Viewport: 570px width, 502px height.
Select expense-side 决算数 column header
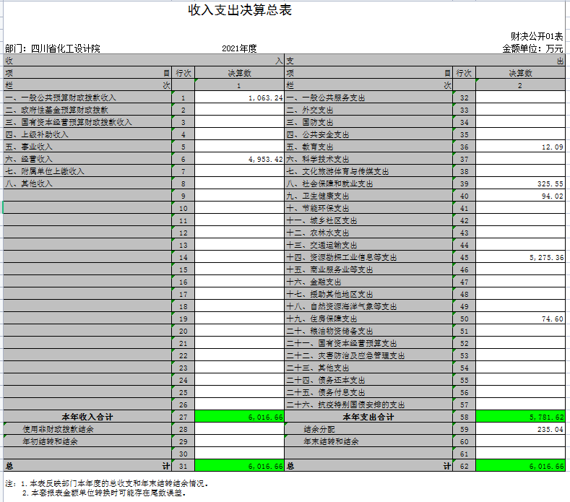pyautogui.click(x=520, y=73)
